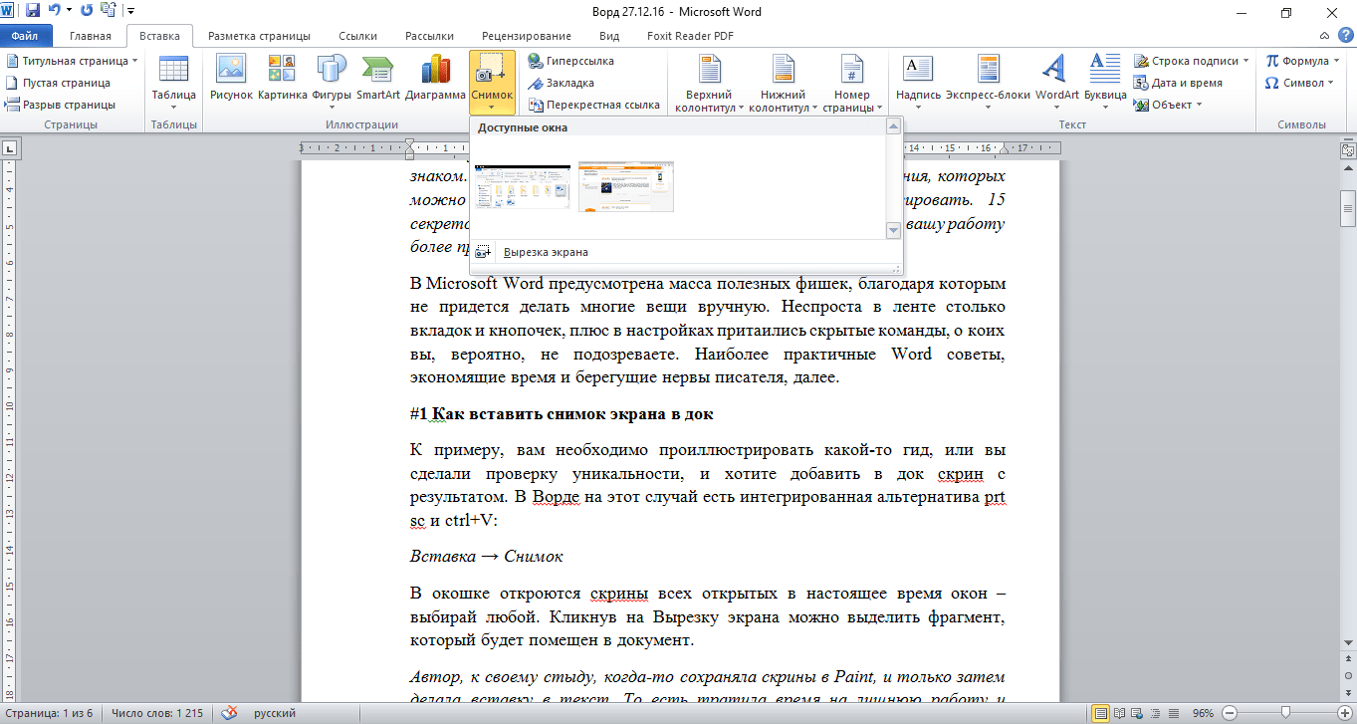This screenshot has width=1357, height=724.
Task: Open the Строка подписи signature line menu
Action: pos(1192,61)
